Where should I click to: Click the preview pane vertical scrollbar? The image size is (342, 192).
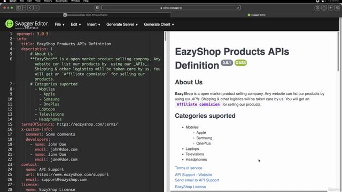pos(338,51)
